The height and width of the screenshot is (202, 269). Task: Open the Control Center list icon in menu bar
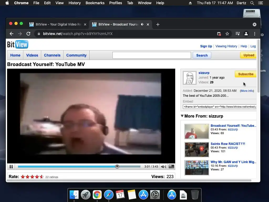pyautogui.click(x=260, y=3)
